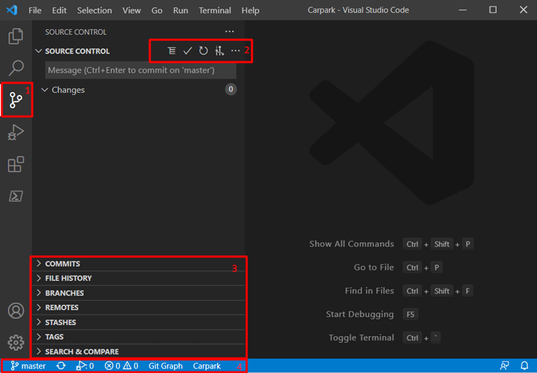The image size is (537, 373).
Task: Open the View menu
Action: [131, 10]
